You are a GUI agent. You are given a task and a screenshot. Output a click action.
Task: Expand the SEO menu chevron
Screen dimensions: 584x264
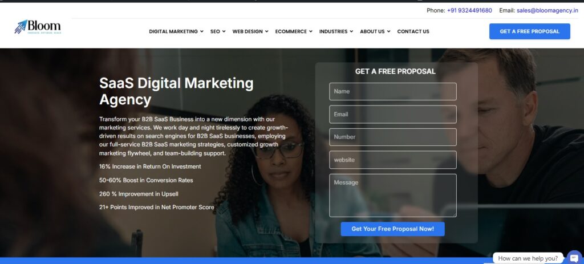(224, 32)
